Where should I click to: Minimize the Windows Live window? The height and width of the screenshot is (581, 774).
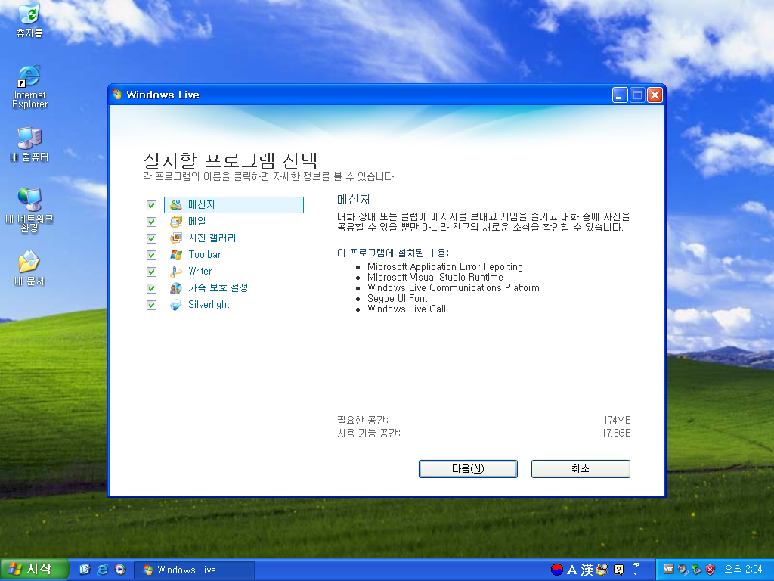620,95
